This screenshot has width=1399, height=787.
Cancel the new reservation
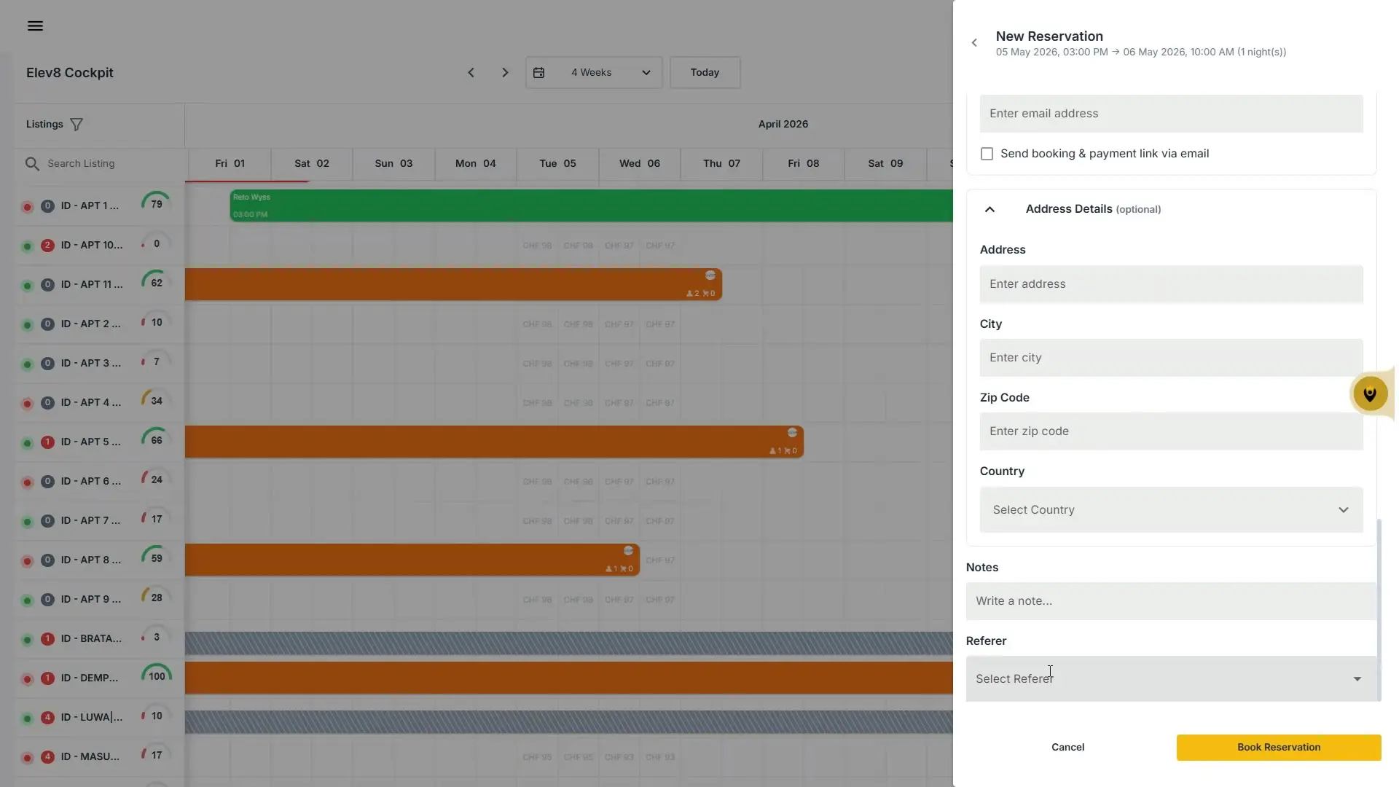pos(1067,748)
